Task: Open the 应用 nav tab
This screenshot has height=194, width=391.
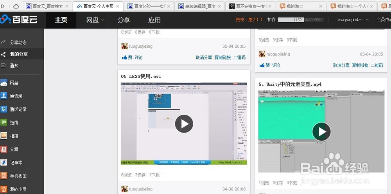Action: (x=154, y=20)
